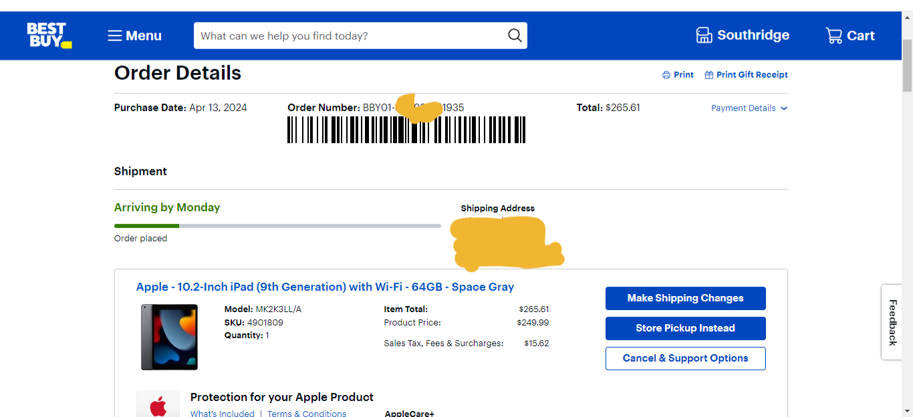This screenshot has height=417, width=913.
Task: Open Cancel & Support Options
Action: pyautogui.click(x=685, y=358)
